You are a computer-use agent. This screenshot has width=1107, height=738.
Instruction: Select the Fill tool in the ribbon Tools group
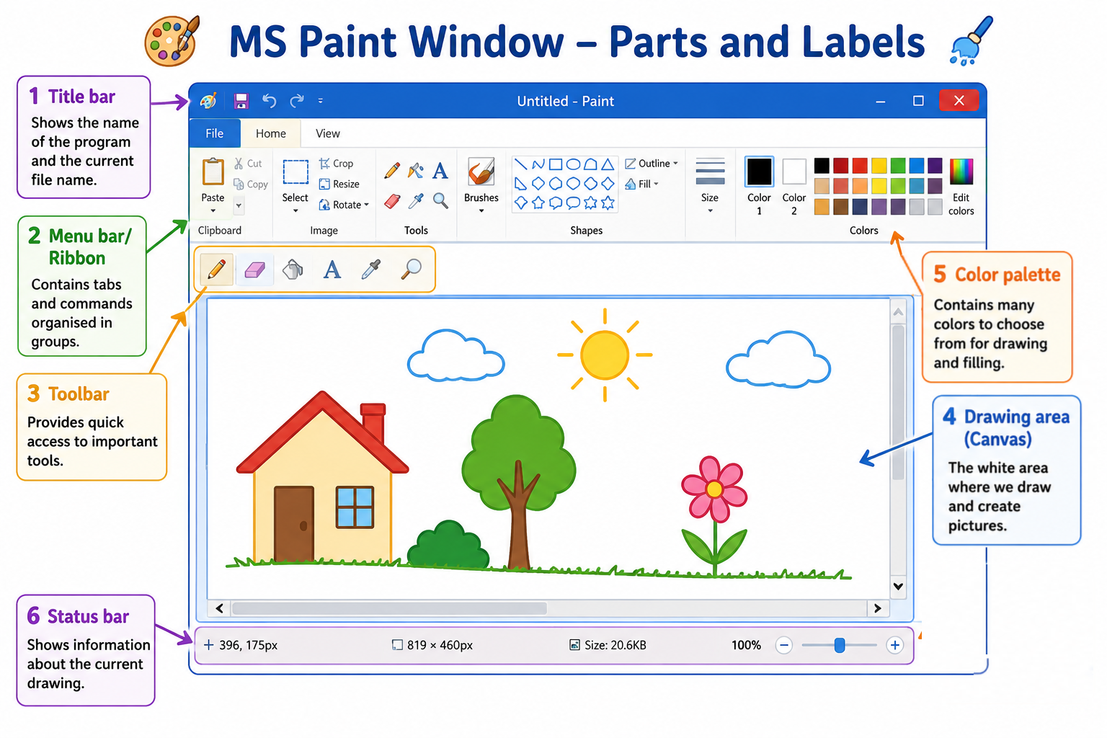[416, 171]
